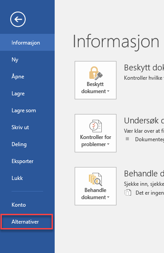Open the Informasjon tab in sidebar
The height and width of the screenshot is (253, 164).
click(28, 43)
